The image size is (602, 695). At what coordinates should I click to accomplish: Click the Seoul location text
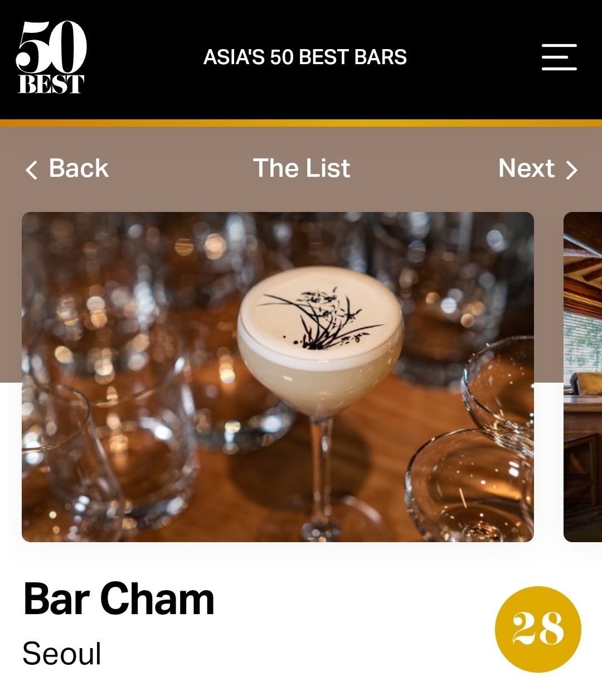(62, 653)
